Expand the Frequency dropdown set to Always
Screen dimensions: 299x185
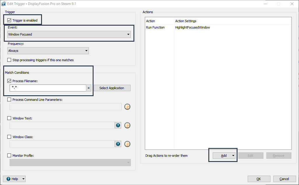(x=48, y=51)
